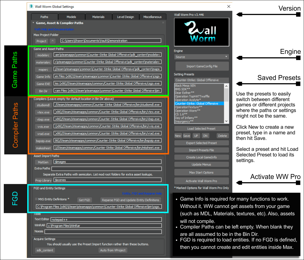Switch to the Materials tab
The width and height of the screenshot is (304, 260).
pos(98,17)
